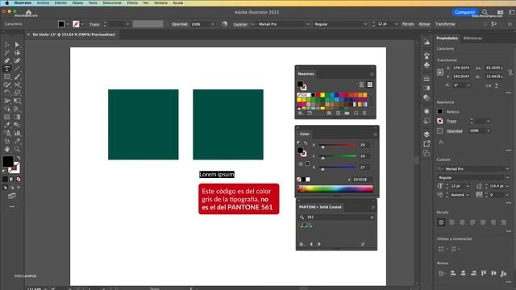Click the home icon in the title bar
This screenshot has width=516, height=290.
29,12
